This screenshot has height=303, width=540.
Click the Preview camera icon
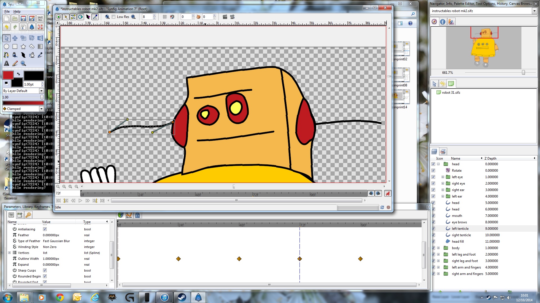coord(232,17)
